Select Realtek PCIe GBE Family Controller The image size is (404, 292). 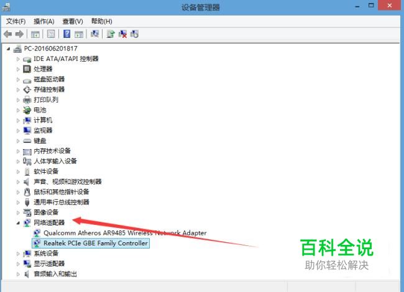coord(96,243)
